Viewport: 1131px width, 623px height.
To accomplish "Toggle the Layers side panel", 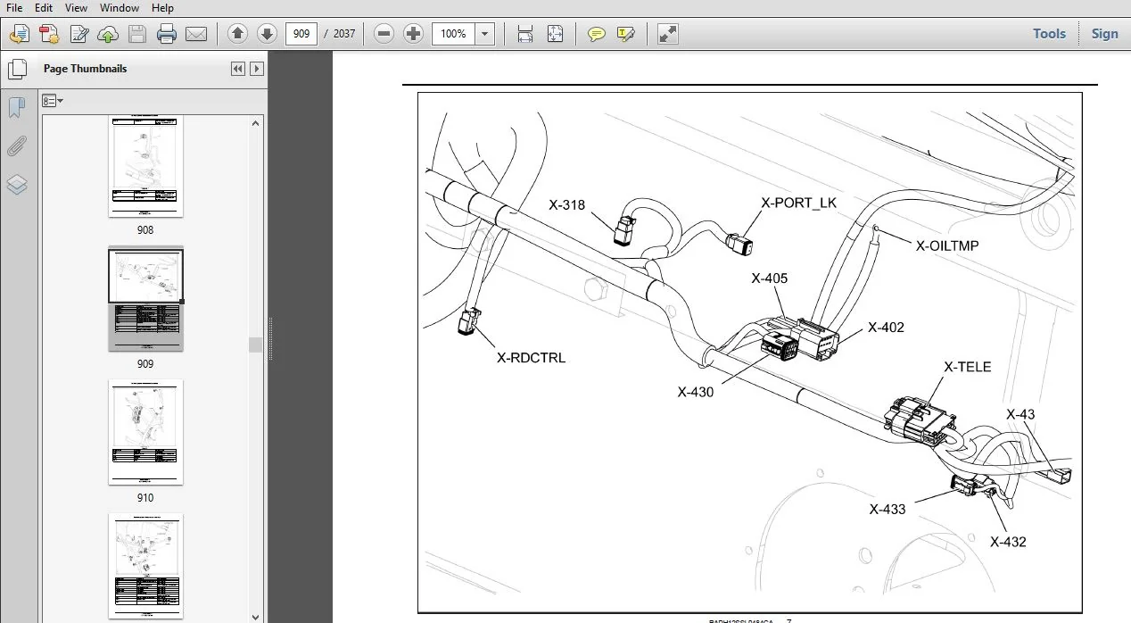I will [x=17, y=185].
